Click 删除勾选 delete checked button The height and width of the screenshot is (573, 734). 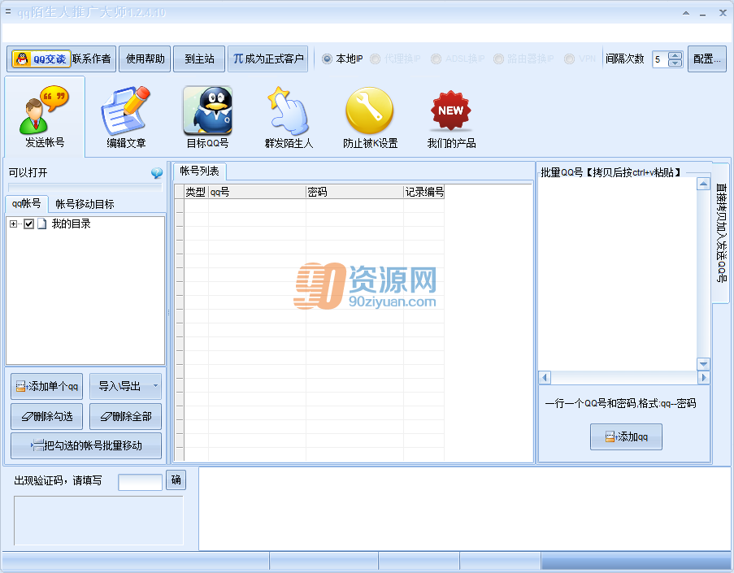tap(47, 416)
